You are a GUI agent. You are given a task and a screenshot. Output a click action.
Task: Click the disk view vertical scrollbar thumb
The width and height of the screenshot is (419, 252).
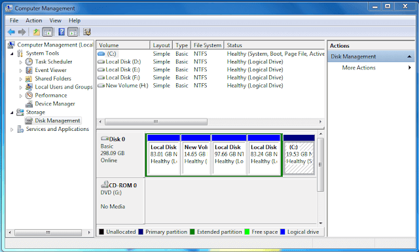[x=320, y=164]
